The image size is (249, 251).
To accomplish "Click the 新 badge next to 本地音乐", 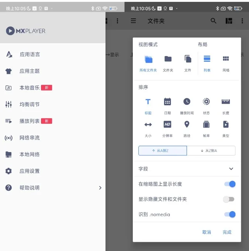I will click(46, 88).
